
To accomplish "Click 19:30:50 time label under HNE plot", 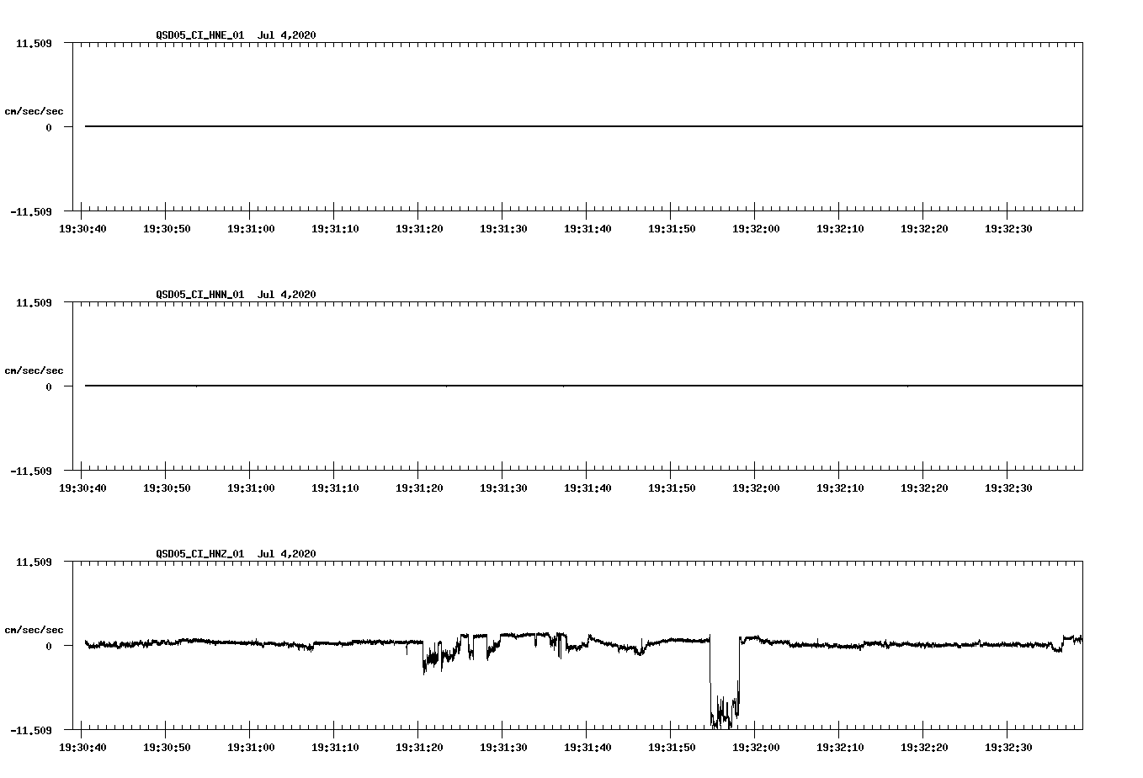I will point(167,229).
